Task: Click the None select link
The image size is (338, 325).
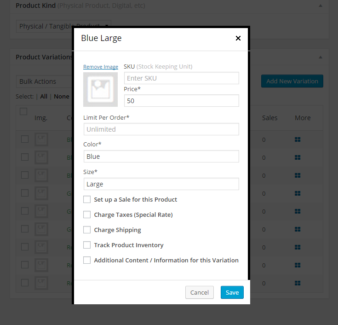Action: 62,97
